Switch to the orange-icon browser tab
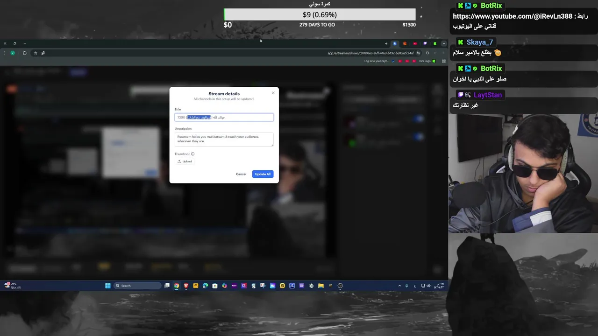 click(x=405, y=43)
